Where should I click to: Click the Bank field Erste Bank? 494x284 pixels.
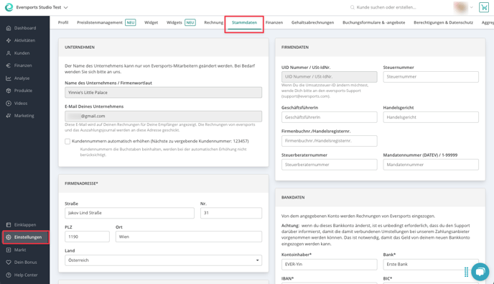click(431, 265)
